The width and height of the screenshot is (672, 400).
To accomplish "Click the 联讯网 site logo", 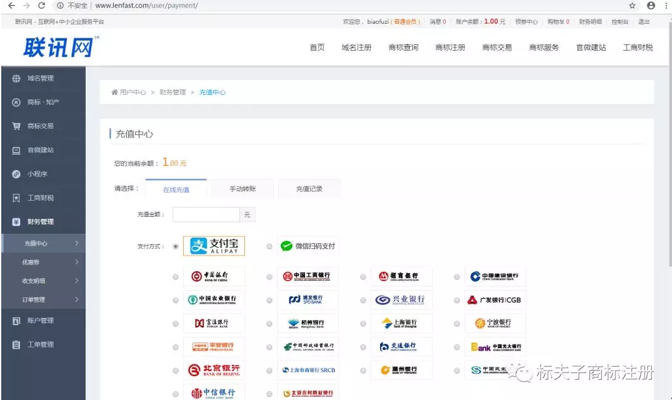I will tap(61, 47).
